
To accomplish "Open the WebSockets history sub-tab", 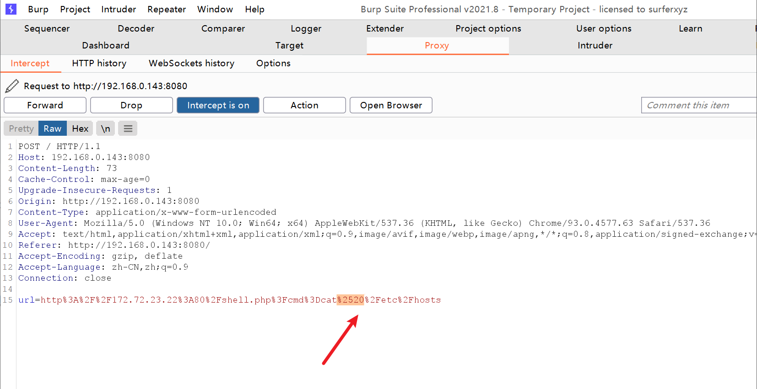I will [x=191, y=63].
